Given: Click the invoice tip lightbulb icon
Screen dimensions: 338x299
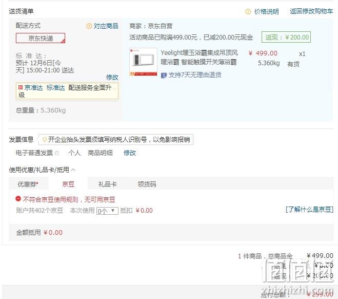Looking at the screenshot, I should tap(45, 140).
